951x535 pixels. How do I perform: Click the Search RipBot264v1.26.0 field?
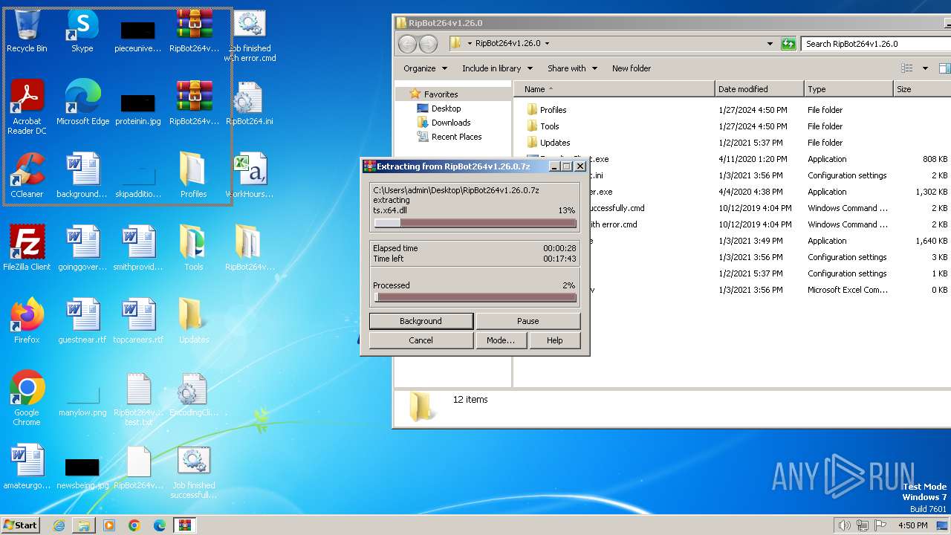[x=877, y=44]
